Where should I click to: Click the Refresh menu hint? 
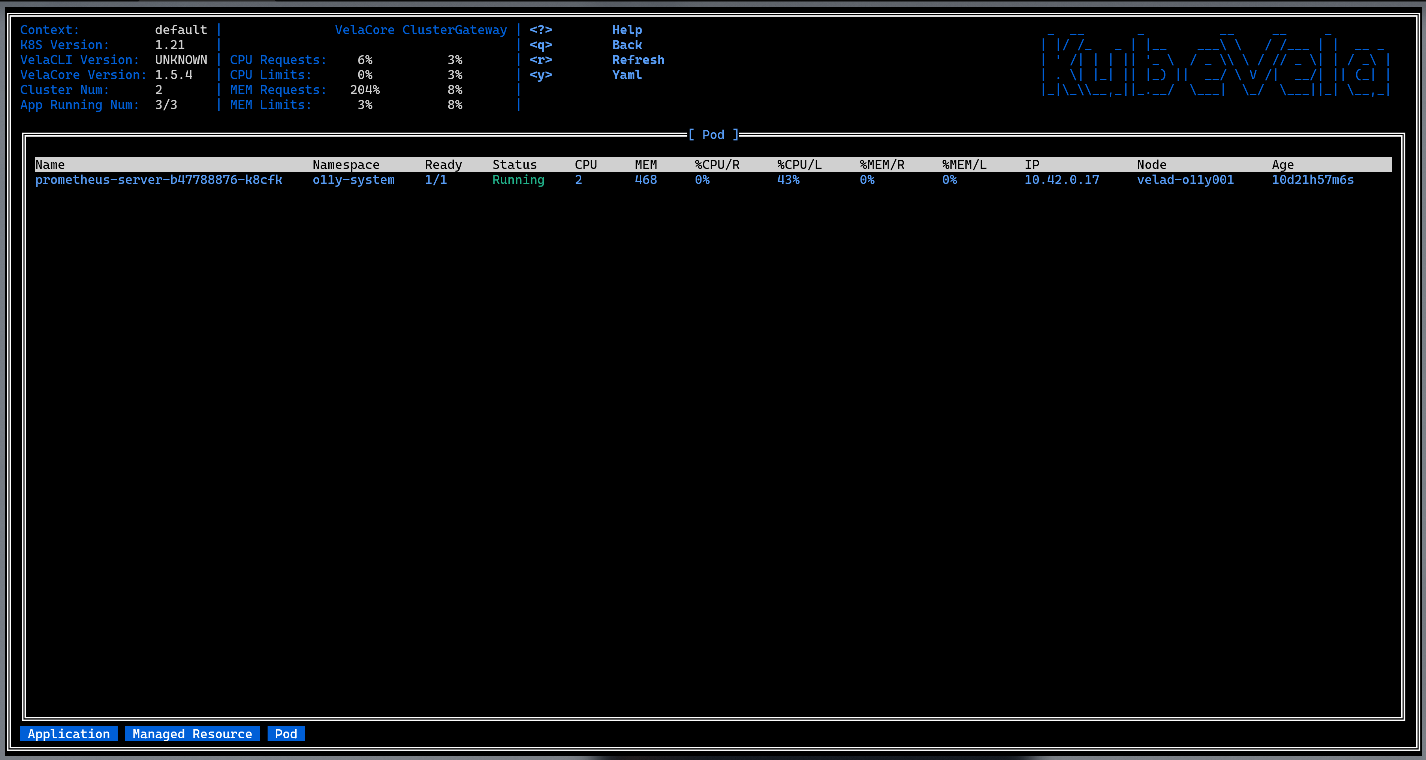(638, 60)
